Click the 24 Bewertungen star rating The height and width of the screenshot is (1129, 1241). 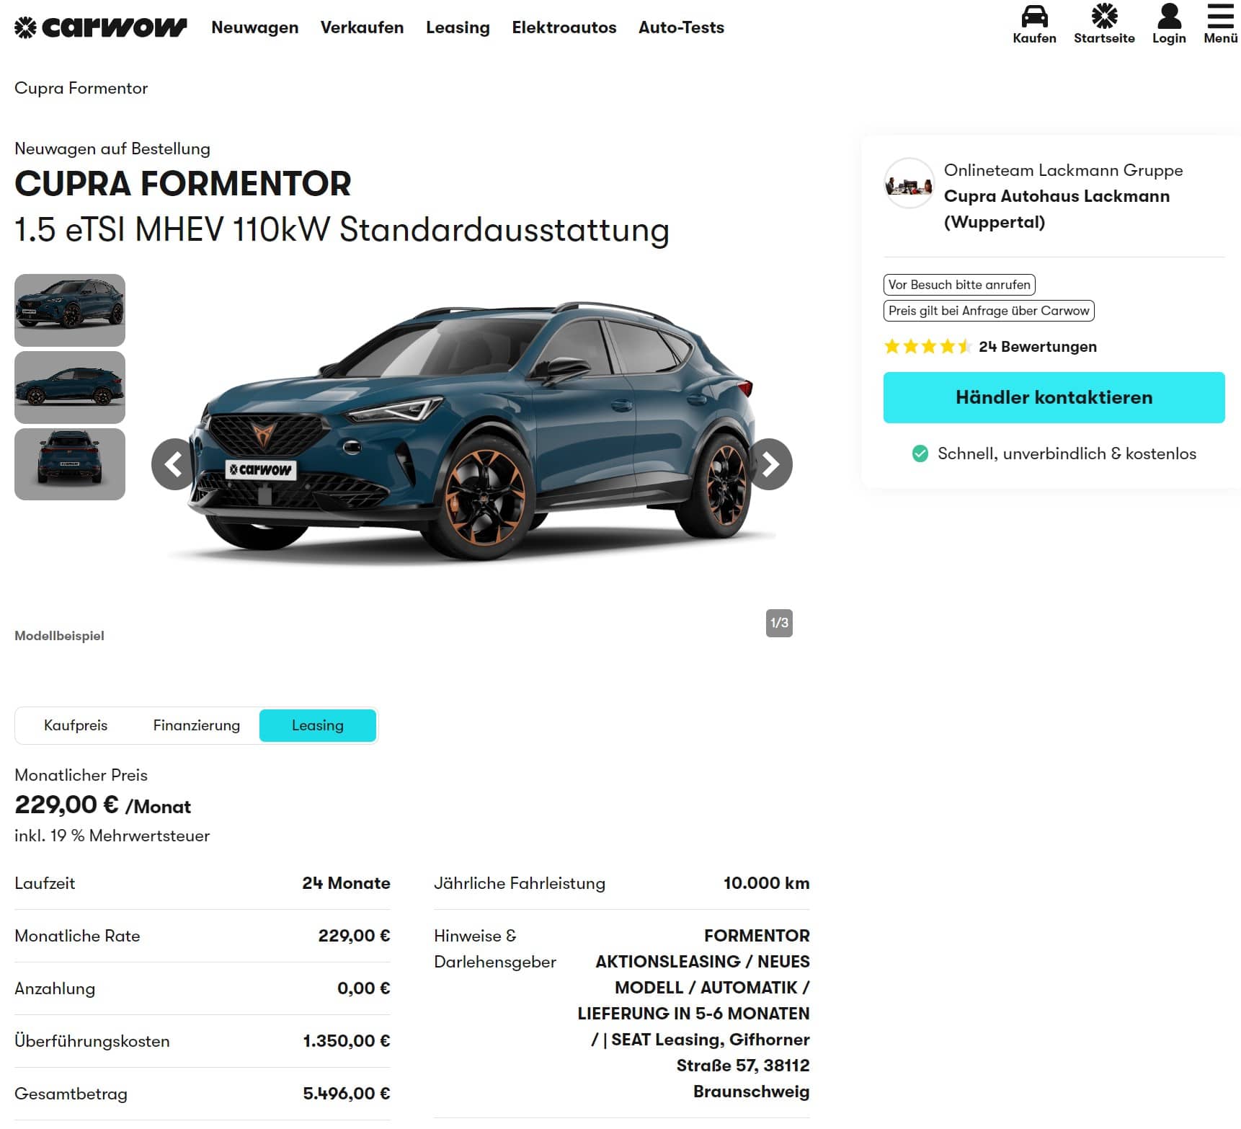tap(990, 347)
